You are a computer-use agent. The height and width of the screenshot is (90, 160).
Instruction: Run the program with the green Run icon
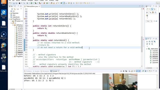click(x=31, y=3)
